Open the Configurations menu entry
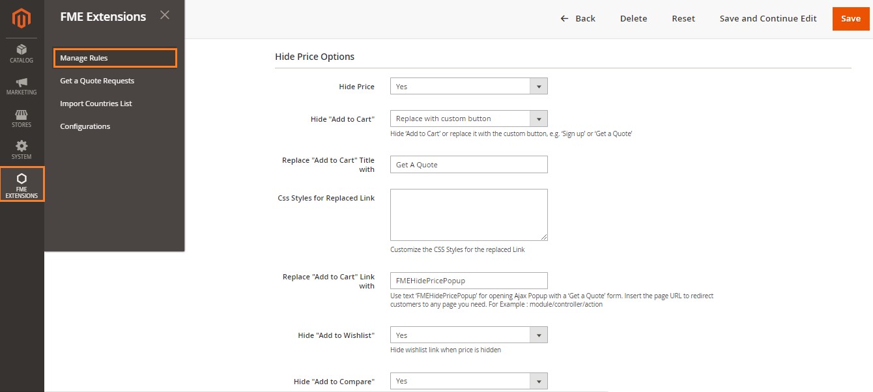 [85, 126]
